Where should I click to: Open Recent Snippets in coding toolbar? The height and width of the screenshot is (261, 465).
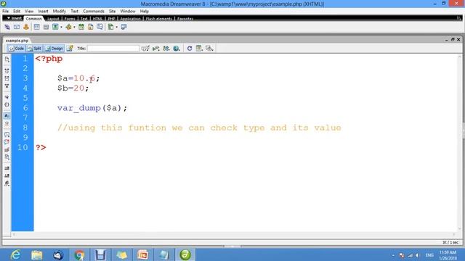[7, 157]
